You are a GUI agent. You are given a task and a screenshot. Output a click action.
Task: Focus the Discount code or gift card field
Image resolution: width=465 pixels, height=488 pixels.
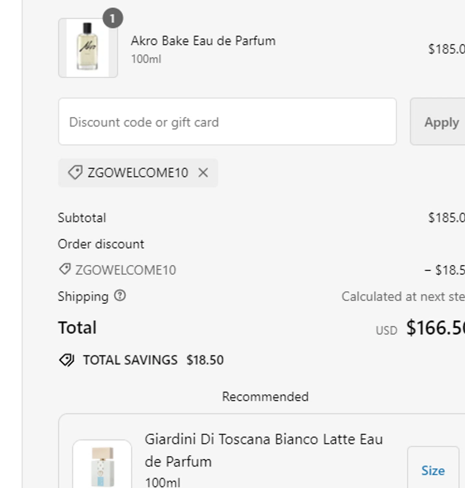227,122
